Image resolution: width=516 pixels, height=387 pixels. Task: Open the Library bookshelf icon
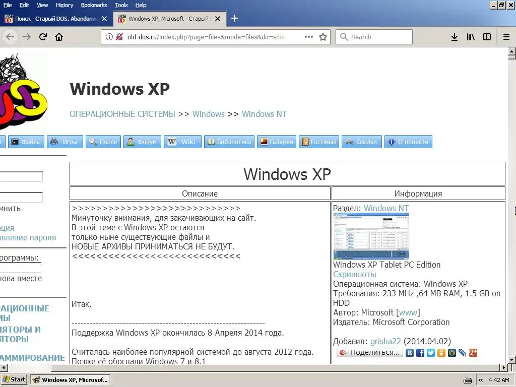tap(471, 37)
